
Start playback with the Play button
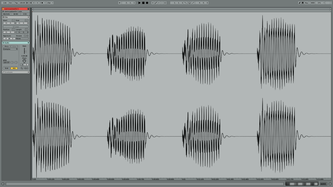pyautogui.click(x=139, y=3)
